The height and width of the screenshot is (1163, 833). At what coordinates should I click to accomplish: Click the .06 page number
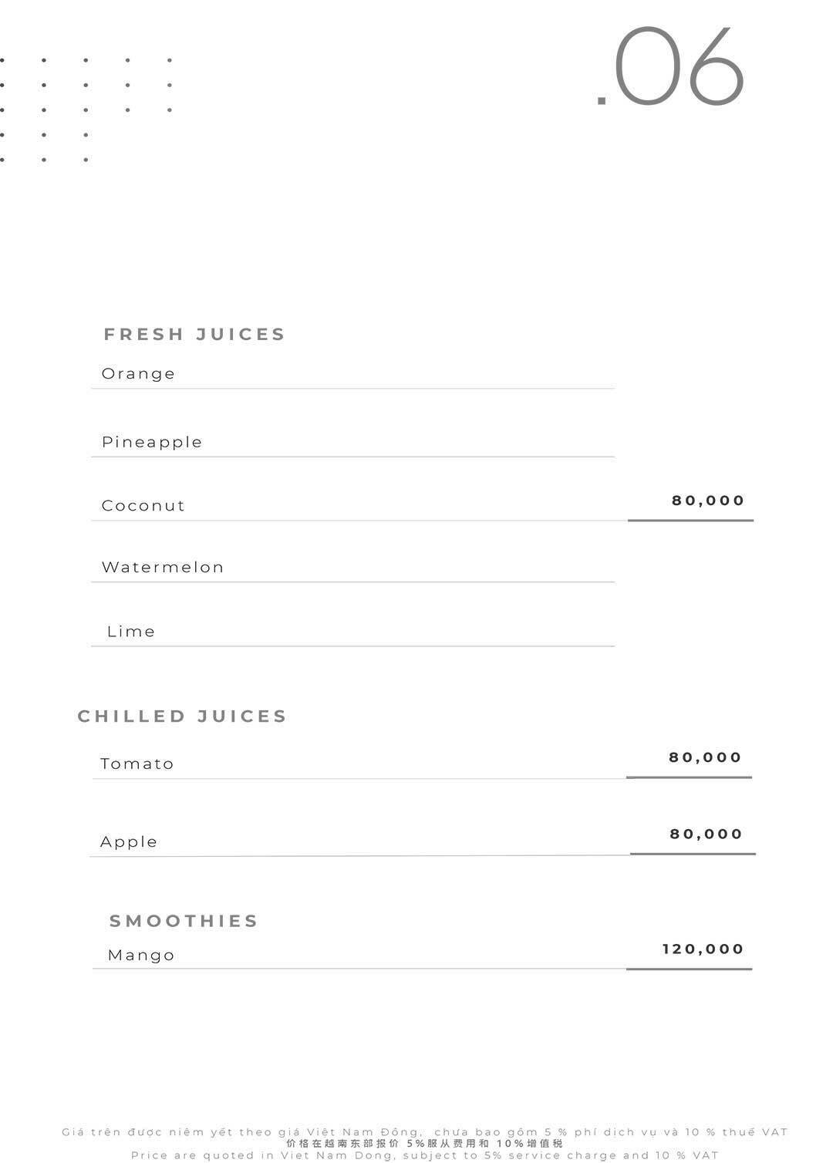(670, 68)
